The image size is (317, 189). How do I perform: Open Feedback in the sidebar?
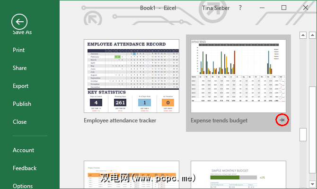pyautogui.click(x=25, y=168)
